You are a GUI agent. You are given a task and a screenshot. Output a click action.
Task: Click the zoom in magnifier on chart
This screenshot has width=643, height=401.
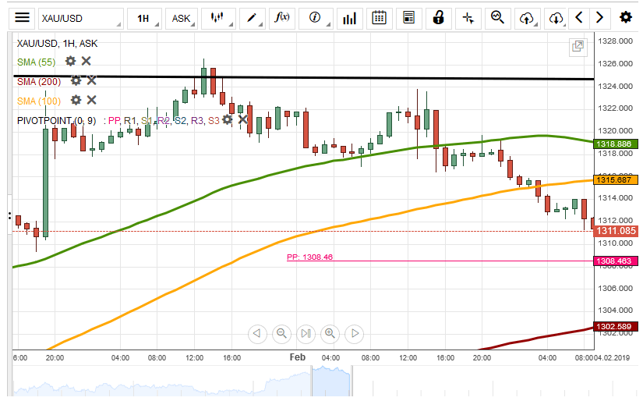pos(330,334)
